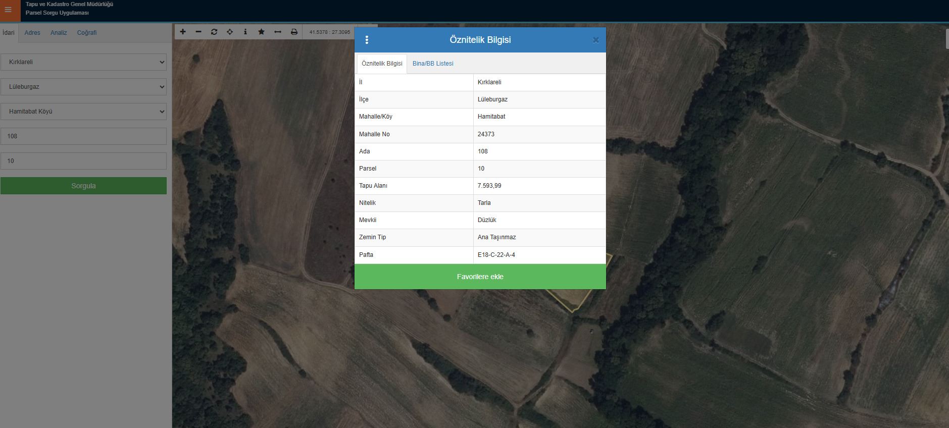
Task: Expand the Lüleburgaz district dropdown
Action: (x=83, y=87)
